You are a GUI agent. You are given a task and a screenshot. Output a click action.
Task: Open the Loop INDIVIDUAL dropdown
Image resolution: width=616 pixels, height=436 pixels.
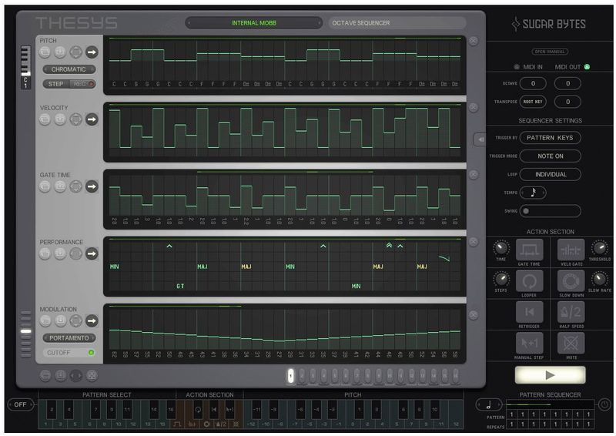pyautogui.click(x=550, y=174)
